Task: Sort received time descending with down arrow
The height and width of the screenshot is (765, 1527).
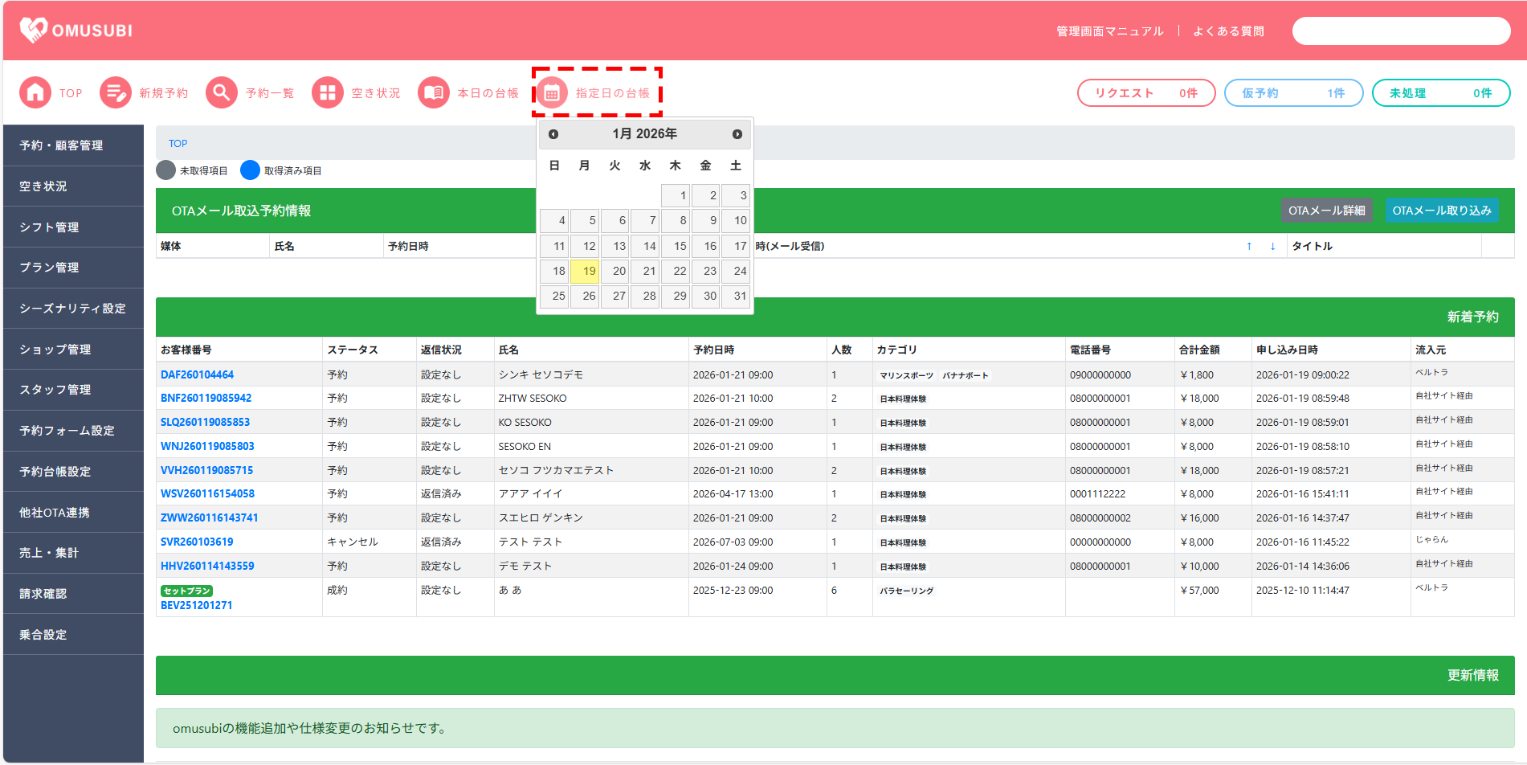Action: (1272, 247)
